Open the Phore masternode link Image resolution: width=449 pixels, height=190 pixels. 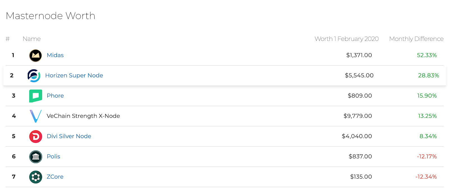point(55,96)
